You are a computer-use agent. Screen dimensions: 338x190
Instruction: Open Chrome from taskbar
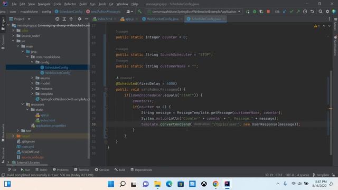tap(215, 184)
